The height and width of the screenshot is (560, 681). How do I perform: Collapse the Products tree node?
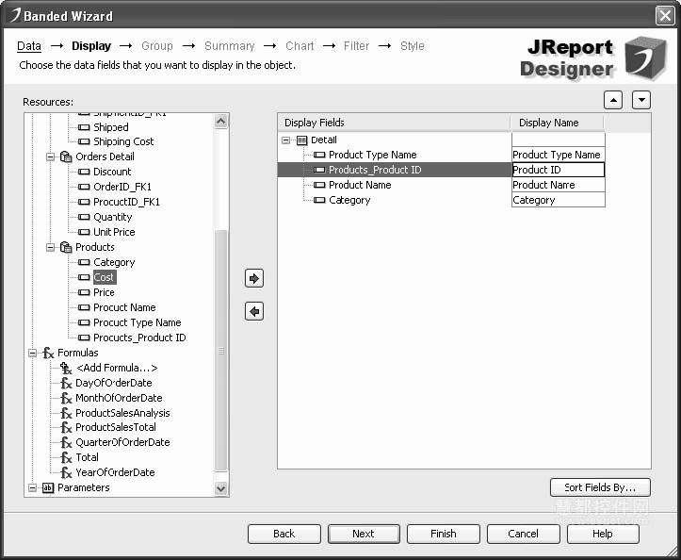[x=50, y=247]
